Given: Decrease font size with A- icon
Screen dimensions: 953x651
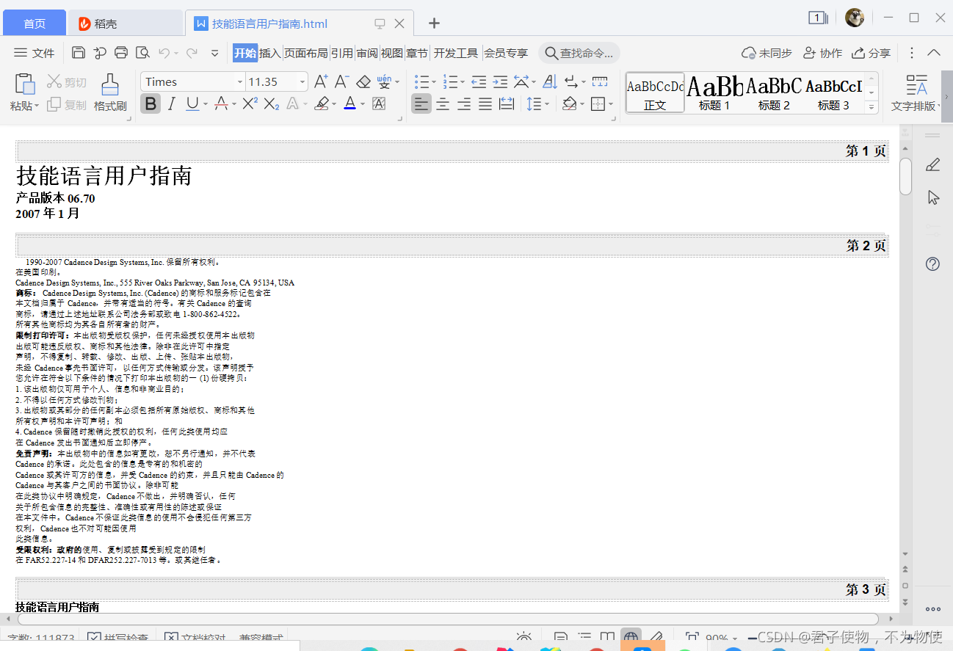Looking at the screenshot, I should (x=341, y=81).
